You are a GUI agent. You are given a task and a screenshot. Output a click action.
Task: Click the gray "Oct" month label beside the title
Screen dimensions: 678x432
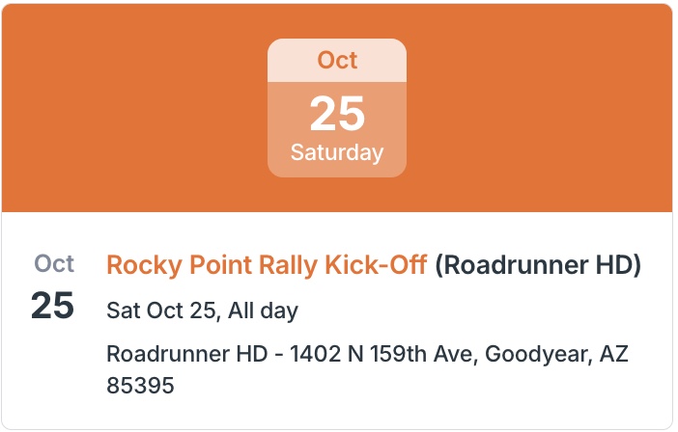pos(54,263)
